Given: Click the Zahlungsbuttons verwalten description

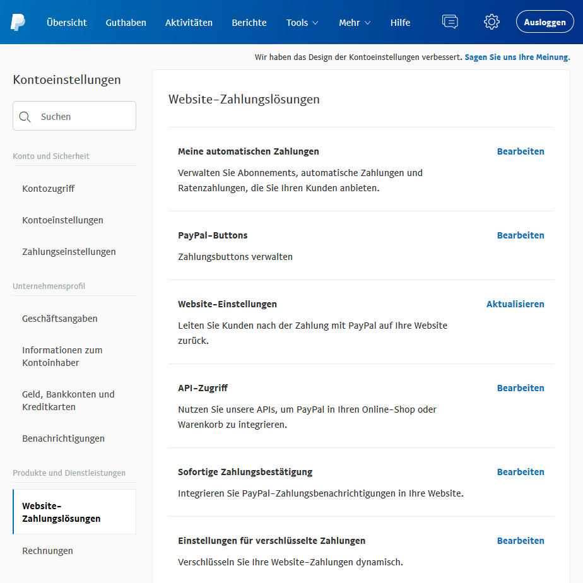Looking at the screenshot, I should [235, 257].
